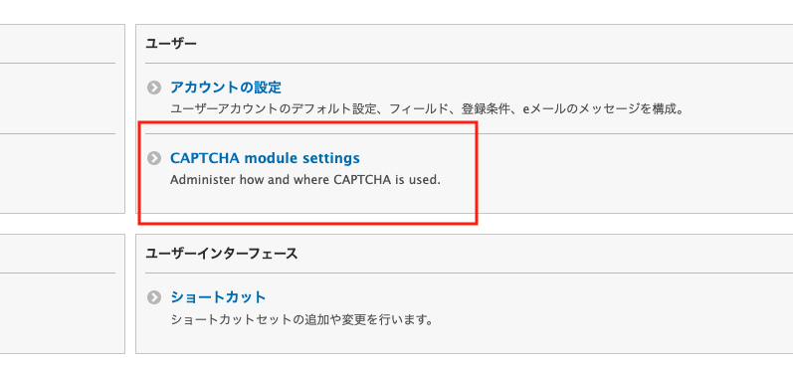793x366 pixels.
Task: Click the ユーザー section heading
Action: (171, 44)
